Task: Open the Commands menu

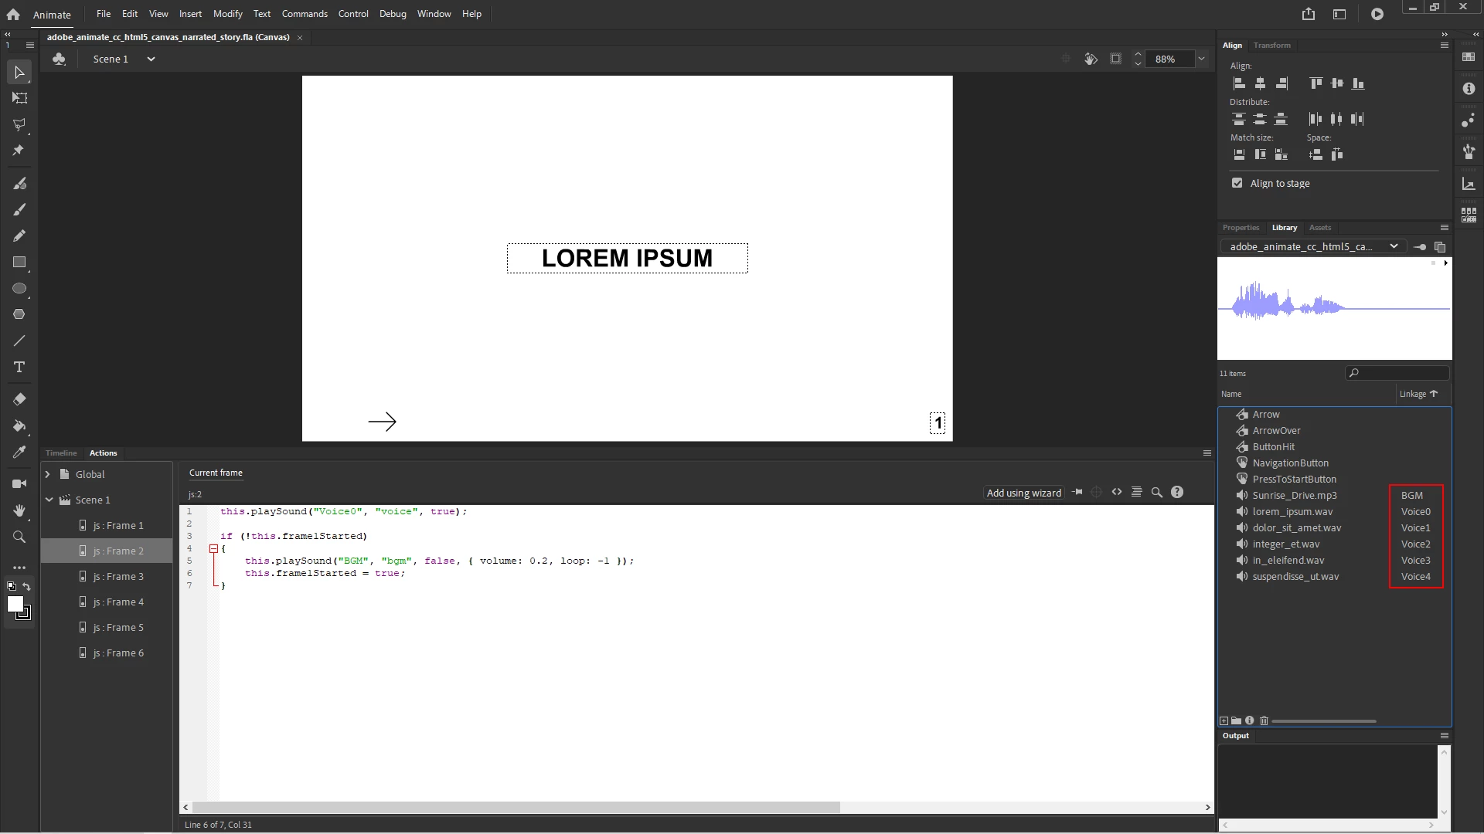Action: pyautogui.click(x=305, y=14)
